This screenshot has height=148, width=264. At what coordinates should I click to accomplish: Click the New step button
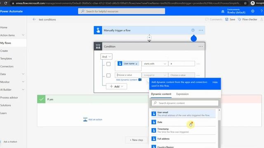click(x=137, y=140)
